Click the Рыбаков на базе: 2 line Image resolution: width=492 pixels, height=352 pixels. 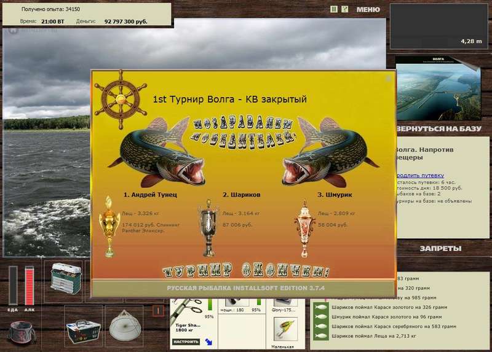pyautogui.click(x=418, y=194)
